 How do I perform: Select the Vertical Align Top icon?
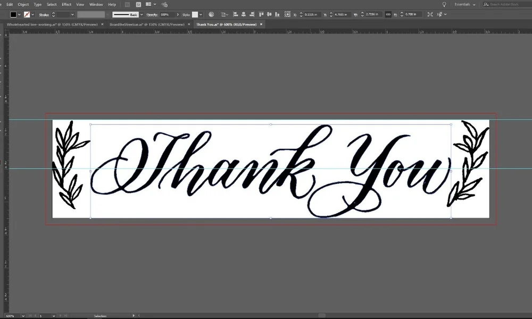[260, 14]
